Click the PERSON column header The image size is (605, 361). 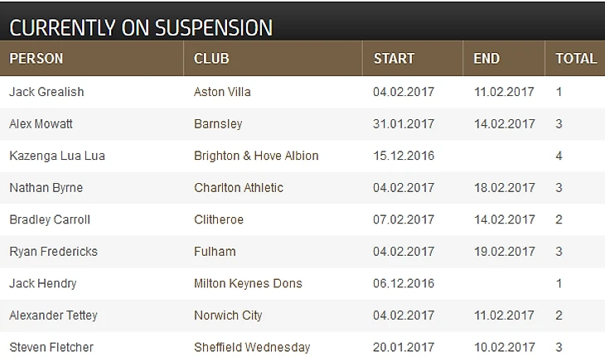click(36, 59)
